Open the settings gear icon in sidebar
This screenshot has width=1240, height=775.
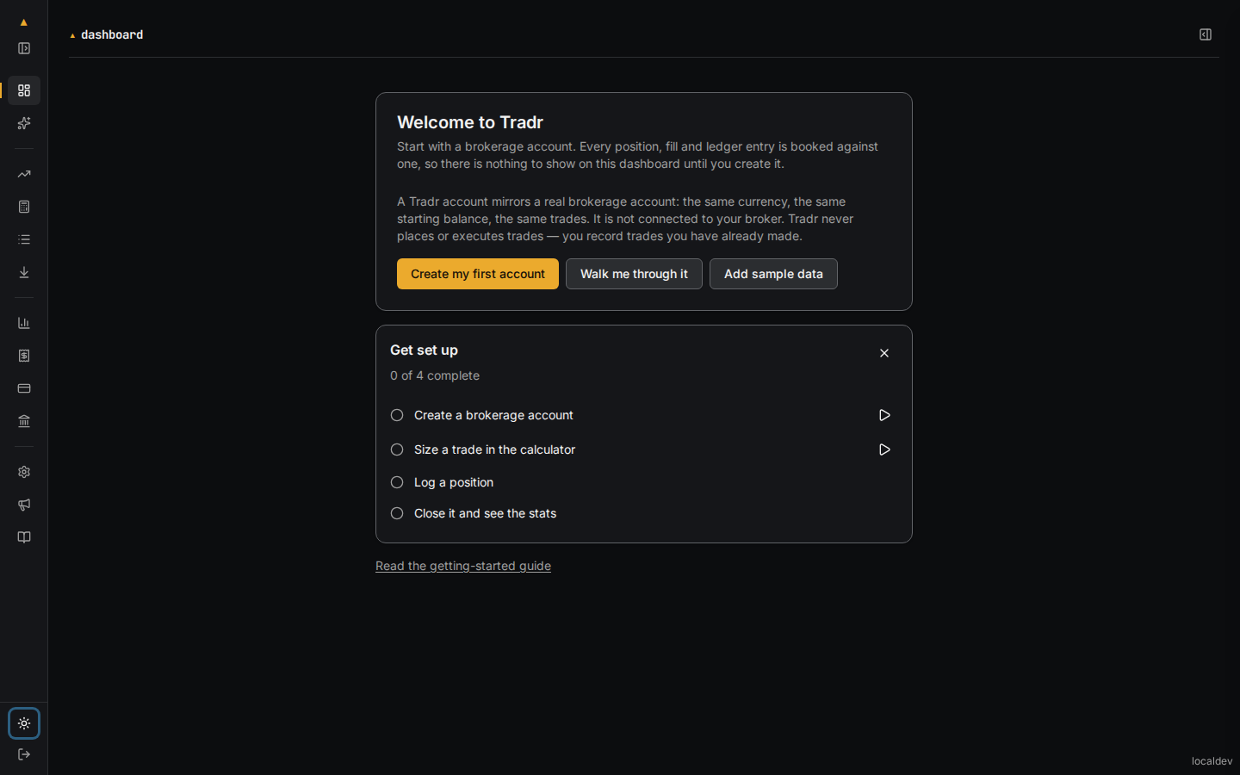(24, 472)
